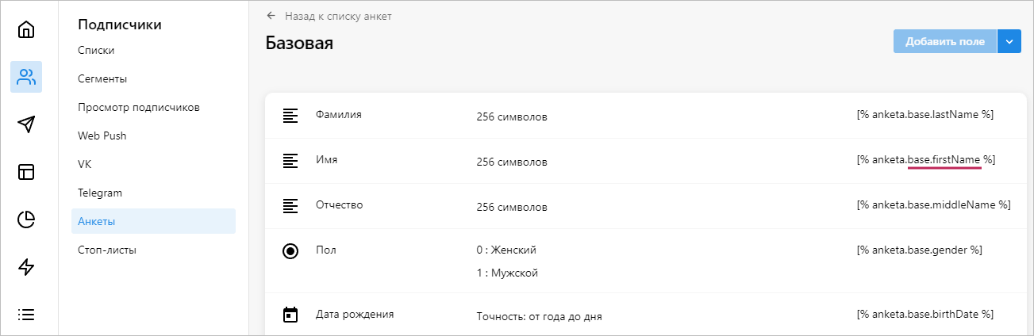Expand the dropdown arrow next to Добавить поле

point(1009,42)
